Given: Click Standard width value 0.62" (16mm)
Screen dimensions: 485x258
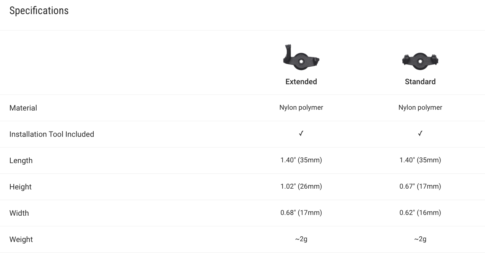Looking at the screenshot, I should [420, 213].
